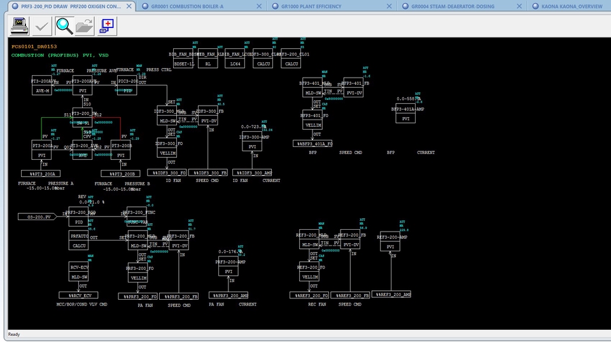Click the IDF3-300 VELLIM block
The height and width of the screenshot is (343, 611).
click(167, 148)
